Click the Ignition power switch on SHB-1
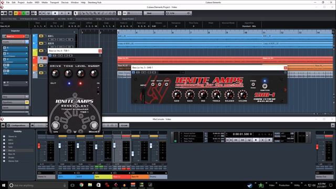The height and width of the screenshot is (189, 336). [x=265, y=86]
